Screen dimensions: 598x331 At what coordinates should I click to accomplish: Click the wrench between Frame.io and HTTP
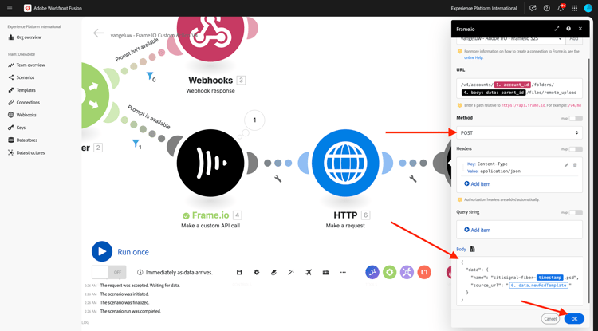coord(278,179)
